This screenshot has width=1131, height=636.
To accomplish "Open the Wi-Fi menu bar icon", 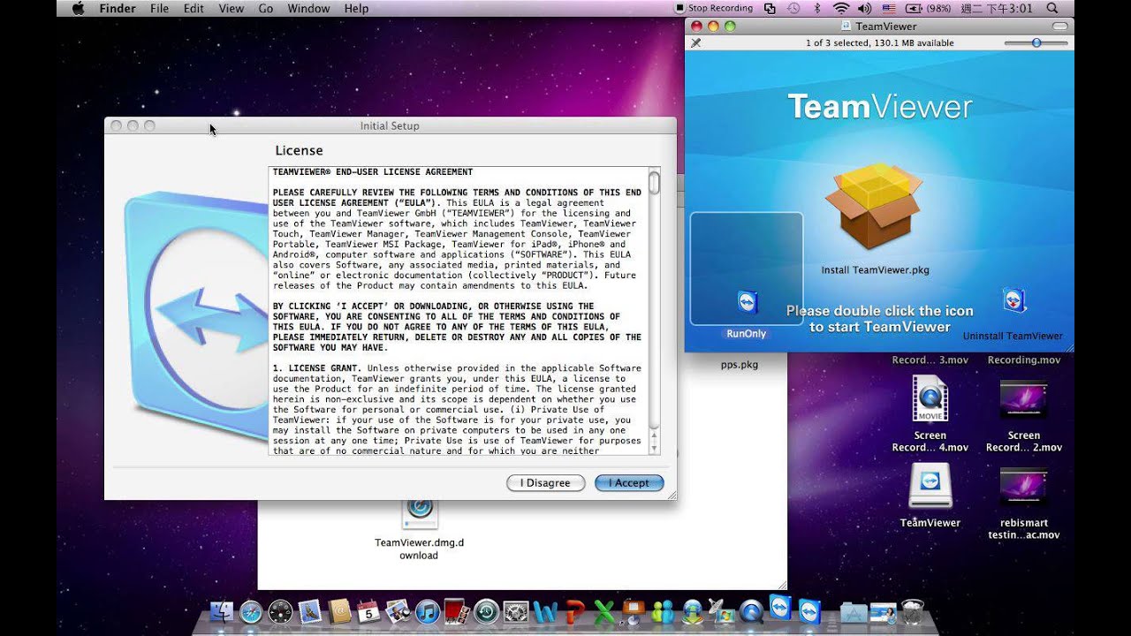I will [x=840, y=9].
